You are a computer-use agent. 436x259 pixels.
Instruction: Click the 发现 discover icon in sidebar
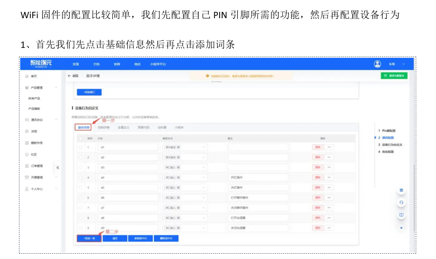pos(26,131)
